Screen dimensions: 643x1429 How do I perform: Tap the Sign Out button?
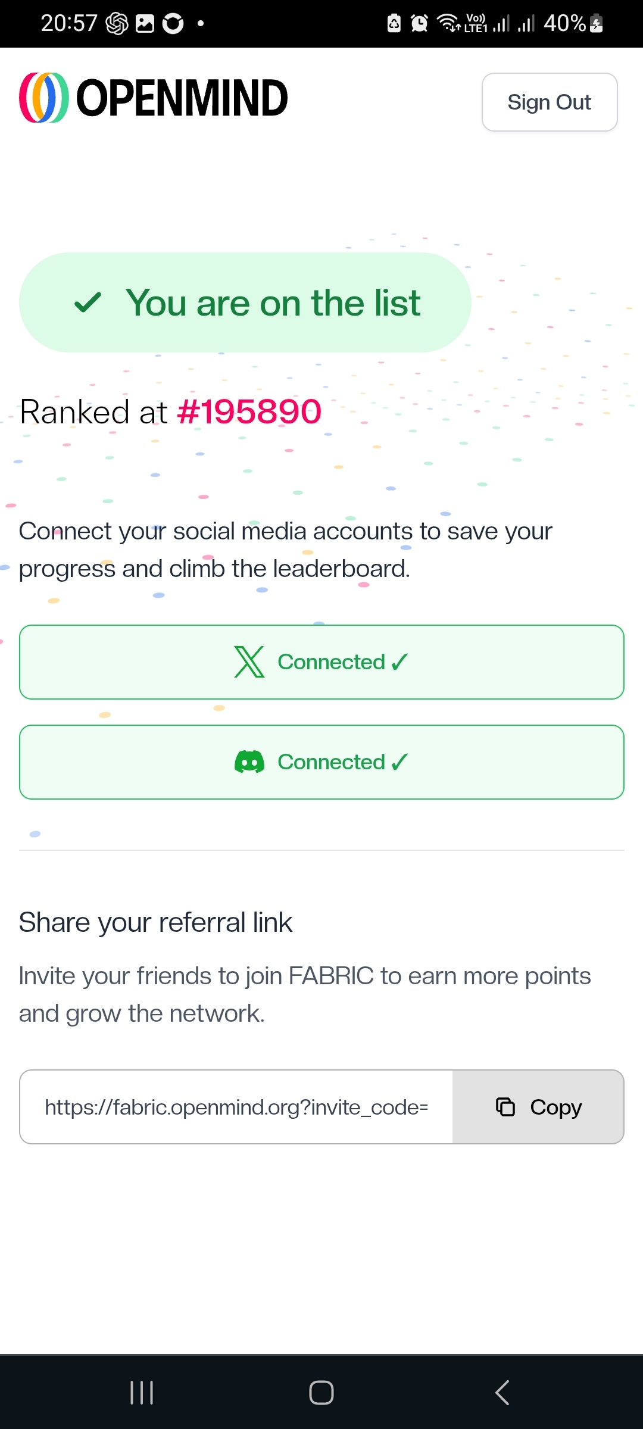[549, 102]
